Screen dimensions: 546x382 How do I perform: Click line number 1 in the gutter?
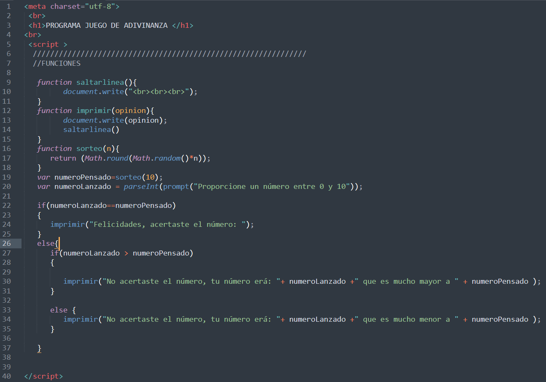tap(9, 7)
